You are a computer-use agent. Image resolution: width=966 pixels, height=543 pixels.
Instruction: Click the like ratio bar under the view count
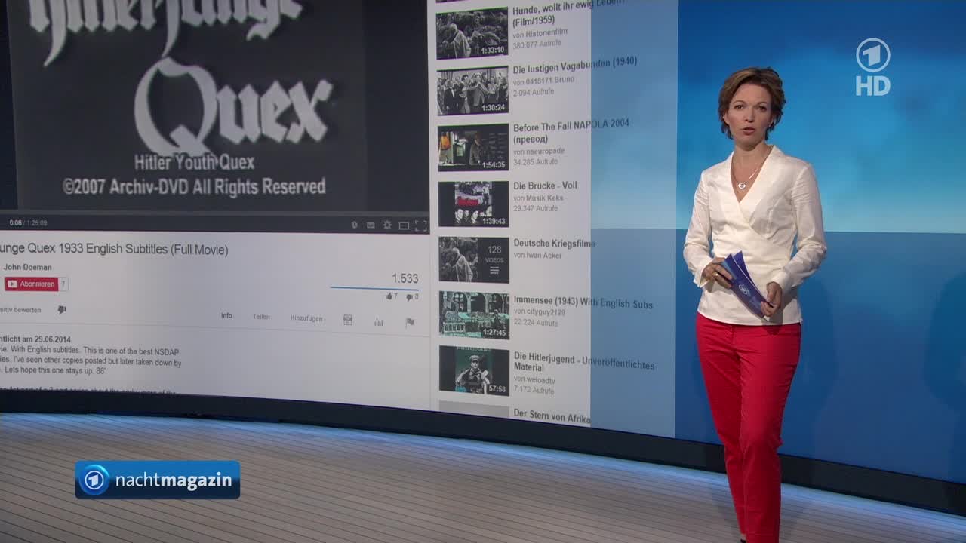[x=374, y=288]
